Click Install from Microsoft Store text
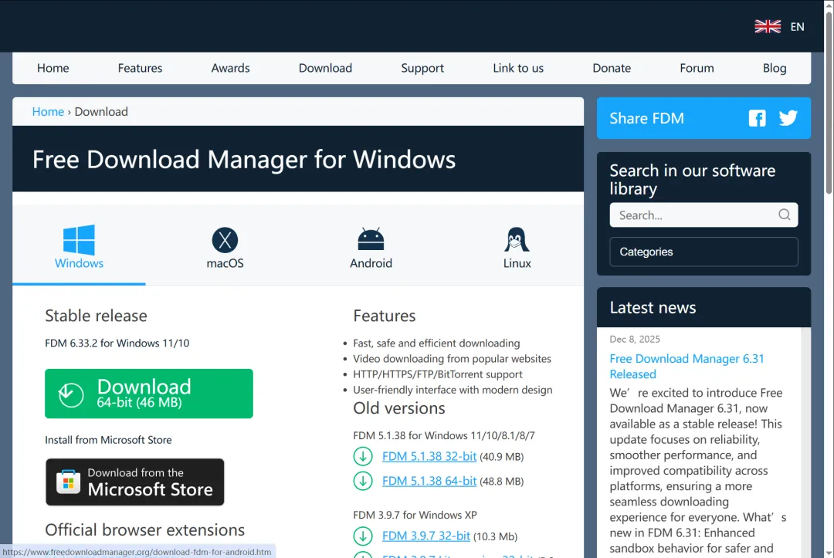The image size is (834, 558). [108, 440]
